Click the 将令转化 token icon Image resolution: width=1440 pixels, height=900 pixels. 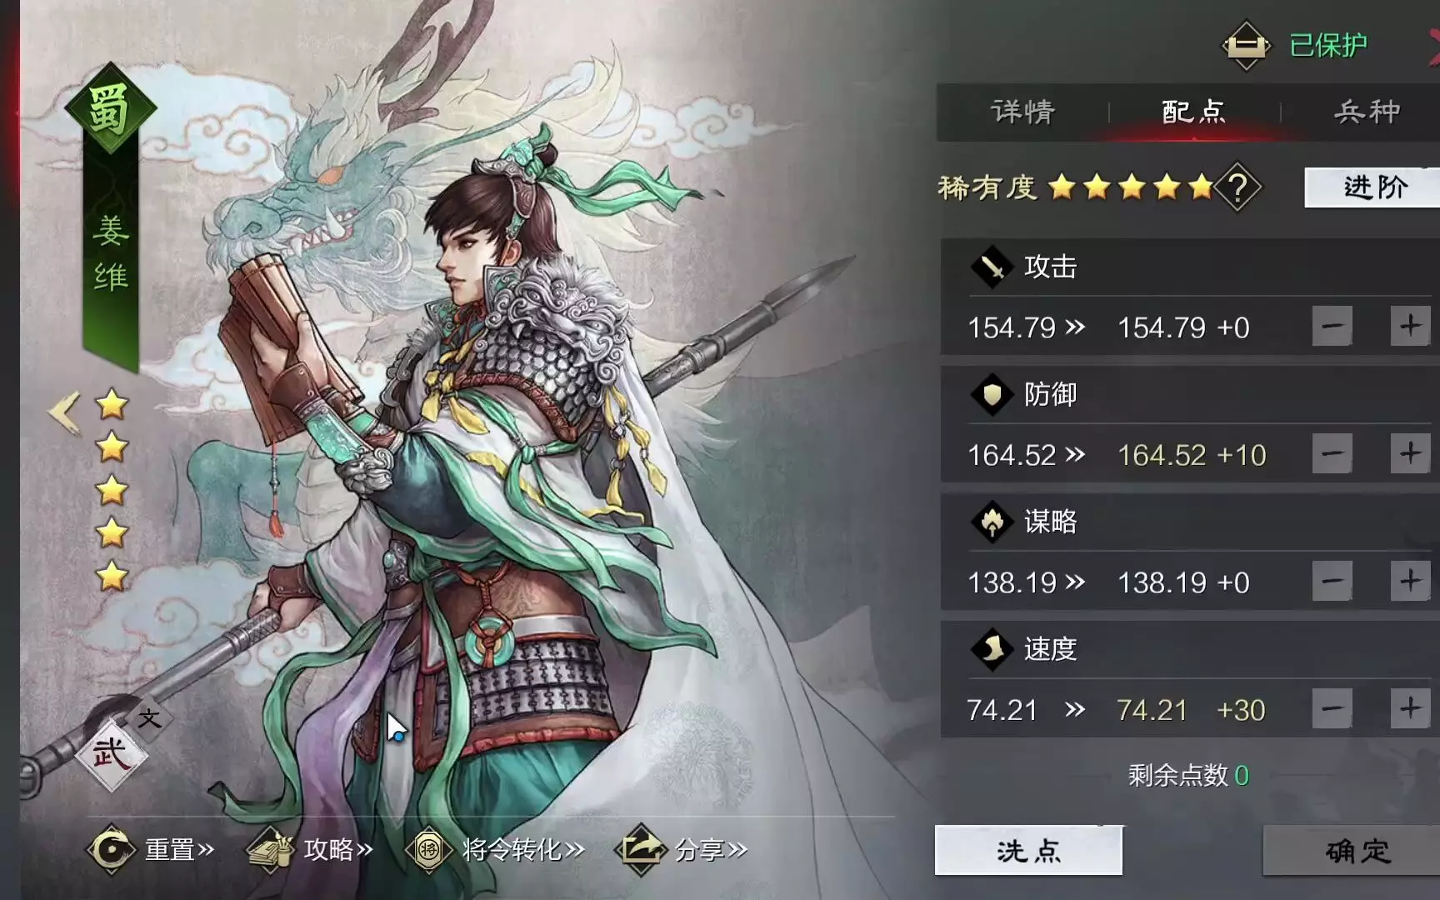pos(428,849)
